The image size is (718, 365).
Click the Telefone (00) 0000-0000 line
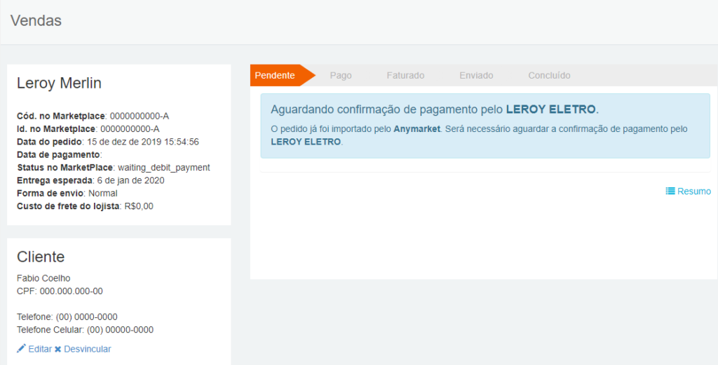[x=67, y=317]
